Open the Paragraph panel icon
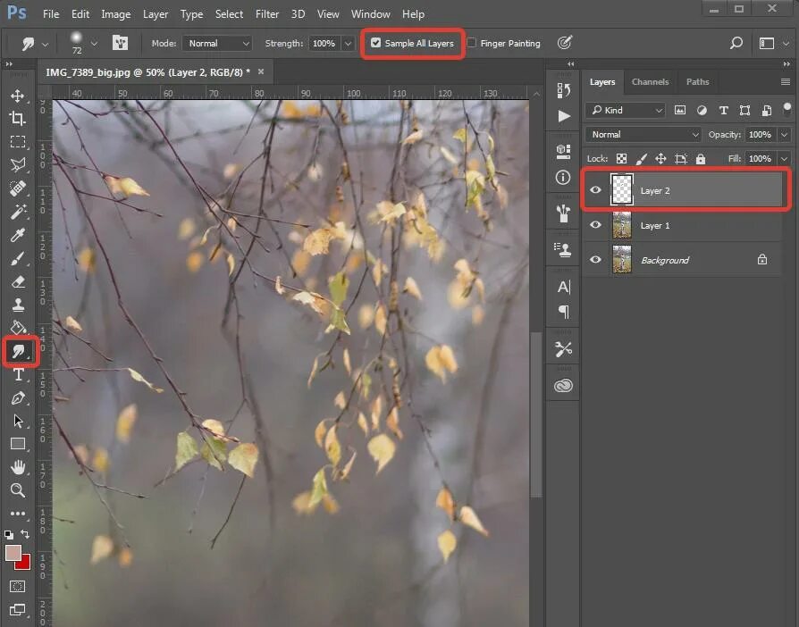Image resolution: width=799 pixels, height=627 pixels. [x=563, y=311]
